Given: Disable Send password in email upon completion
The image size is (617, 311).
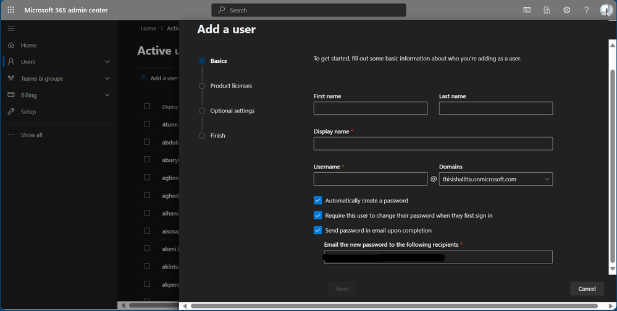Looking at the screenshot, I should tap(318, 230).
